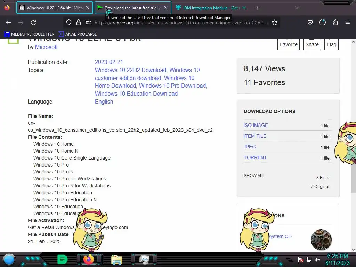Select 'Windows 10 Core Single Language' text
Image resolution: width=356 pixels, height=267 pixels.
pos(72,158)
